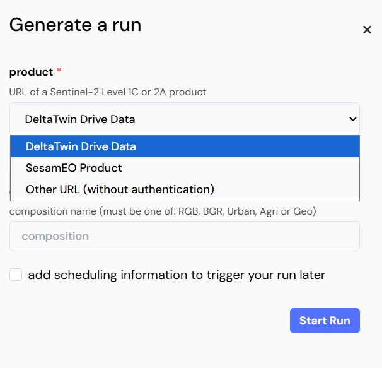Click the word Urban in composition hint

246,211
